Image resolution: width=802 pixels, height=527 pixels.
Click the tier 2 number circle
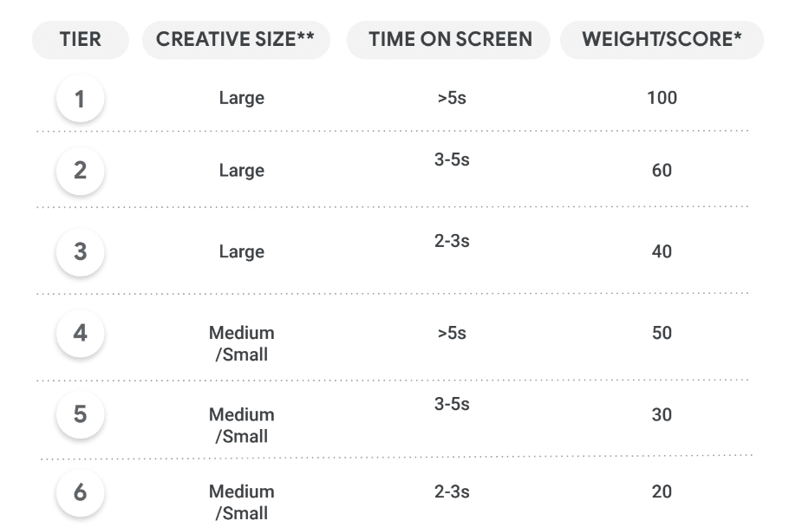(80, 171)
